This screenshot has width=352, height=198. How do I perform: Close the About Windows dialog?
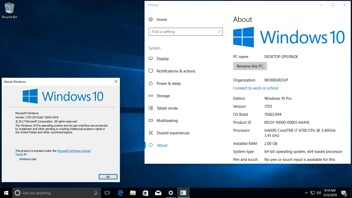[x=116, y=81]
